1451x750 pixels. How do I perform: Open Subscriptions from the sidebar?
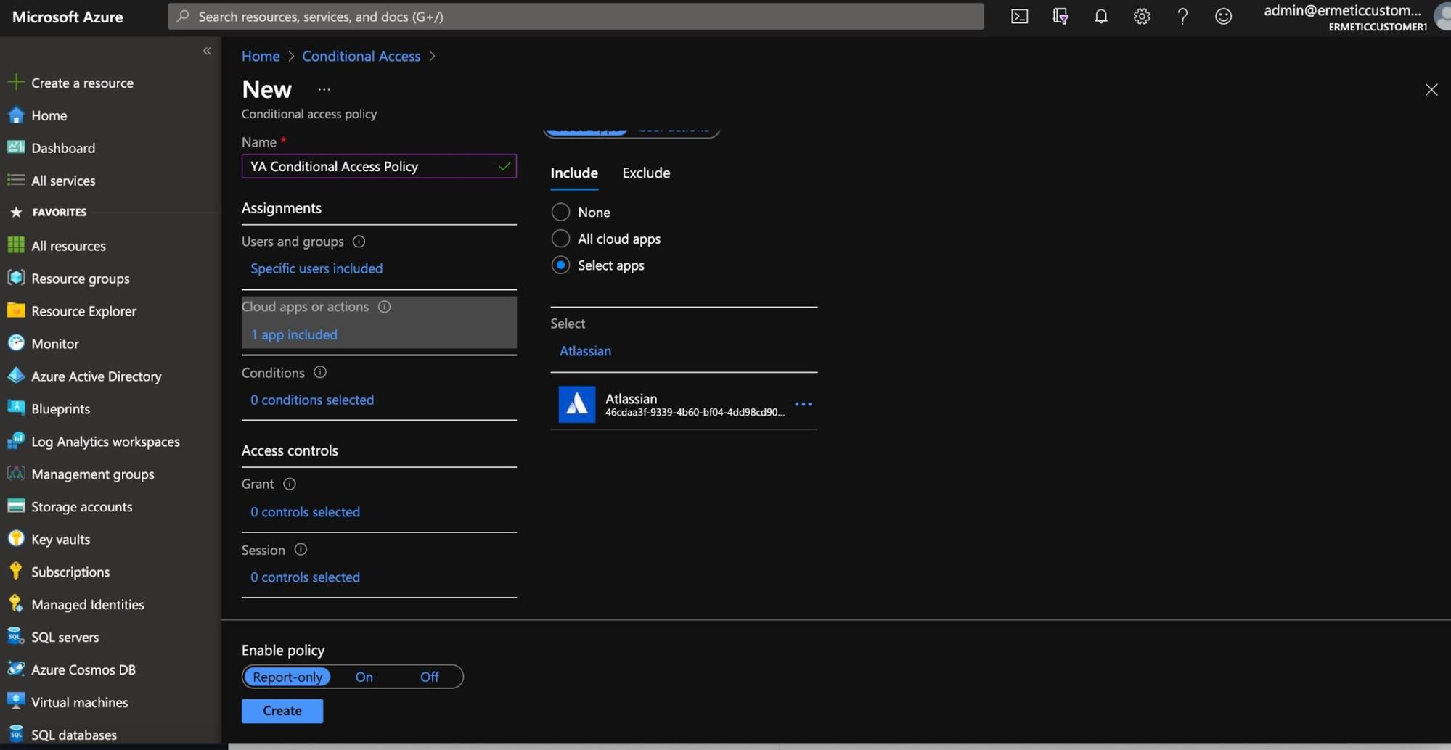tap(70, 572)
